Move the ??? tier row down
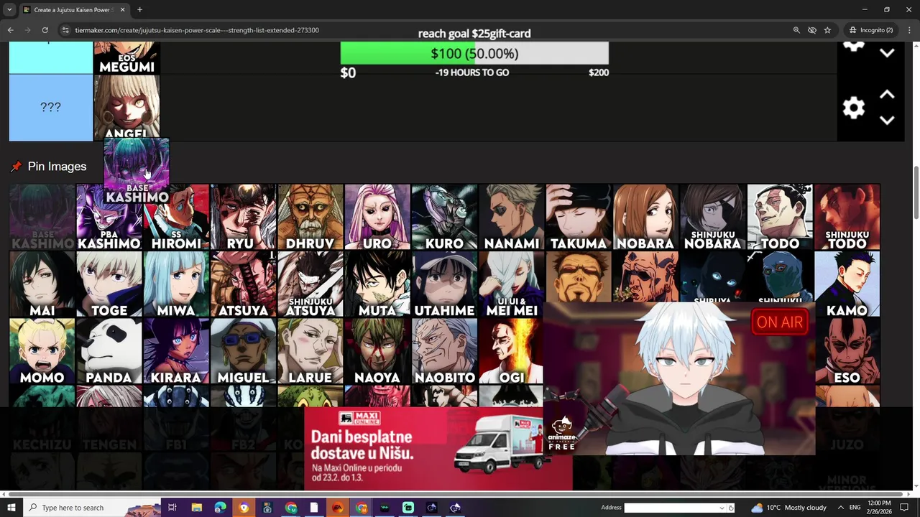The height and width of the screenshot is (517, 920). [x=887, y=120]
